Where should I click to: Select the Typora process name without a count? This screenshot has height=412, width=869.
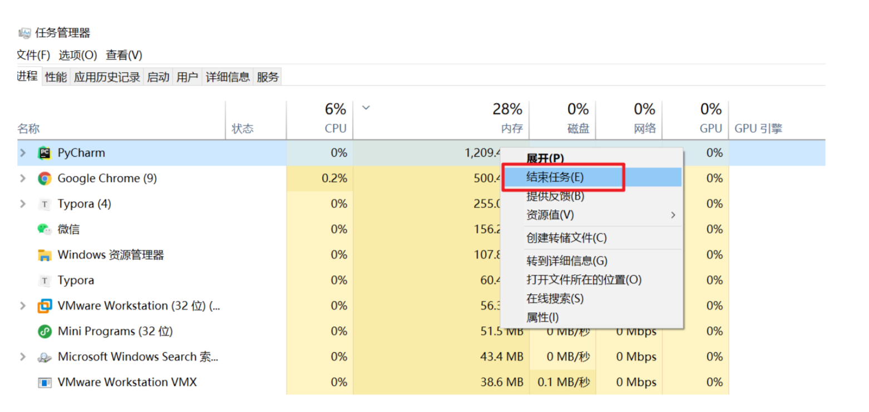pos(76,280)
